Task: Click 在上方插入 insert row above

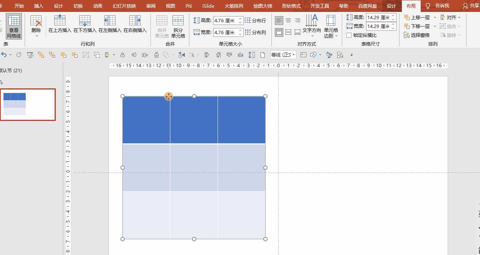Action: click(x=60, y=24)
